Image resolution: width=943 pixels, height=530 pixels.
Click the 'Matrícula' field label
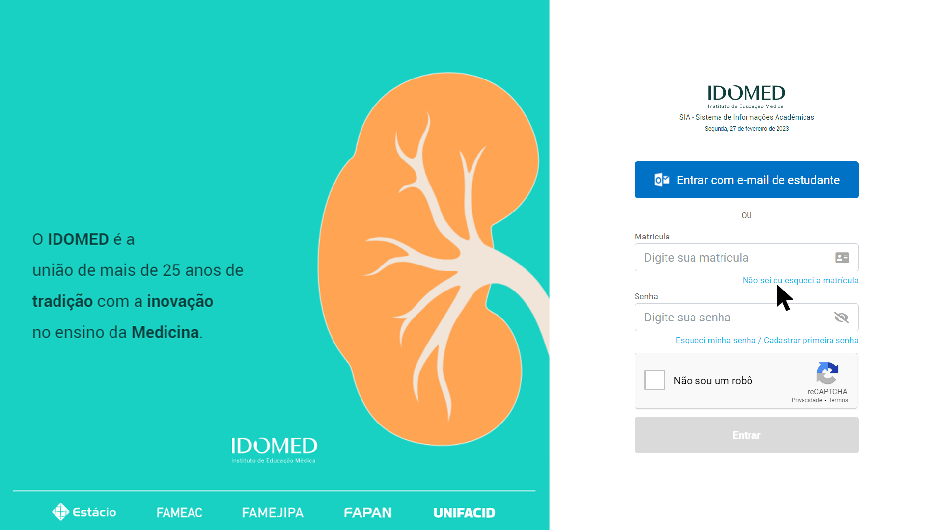pos(652,237)
